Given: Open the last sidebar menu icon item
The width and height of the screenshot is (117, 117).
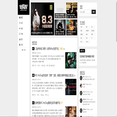Looking at the screenshot, I should (21, 45).
